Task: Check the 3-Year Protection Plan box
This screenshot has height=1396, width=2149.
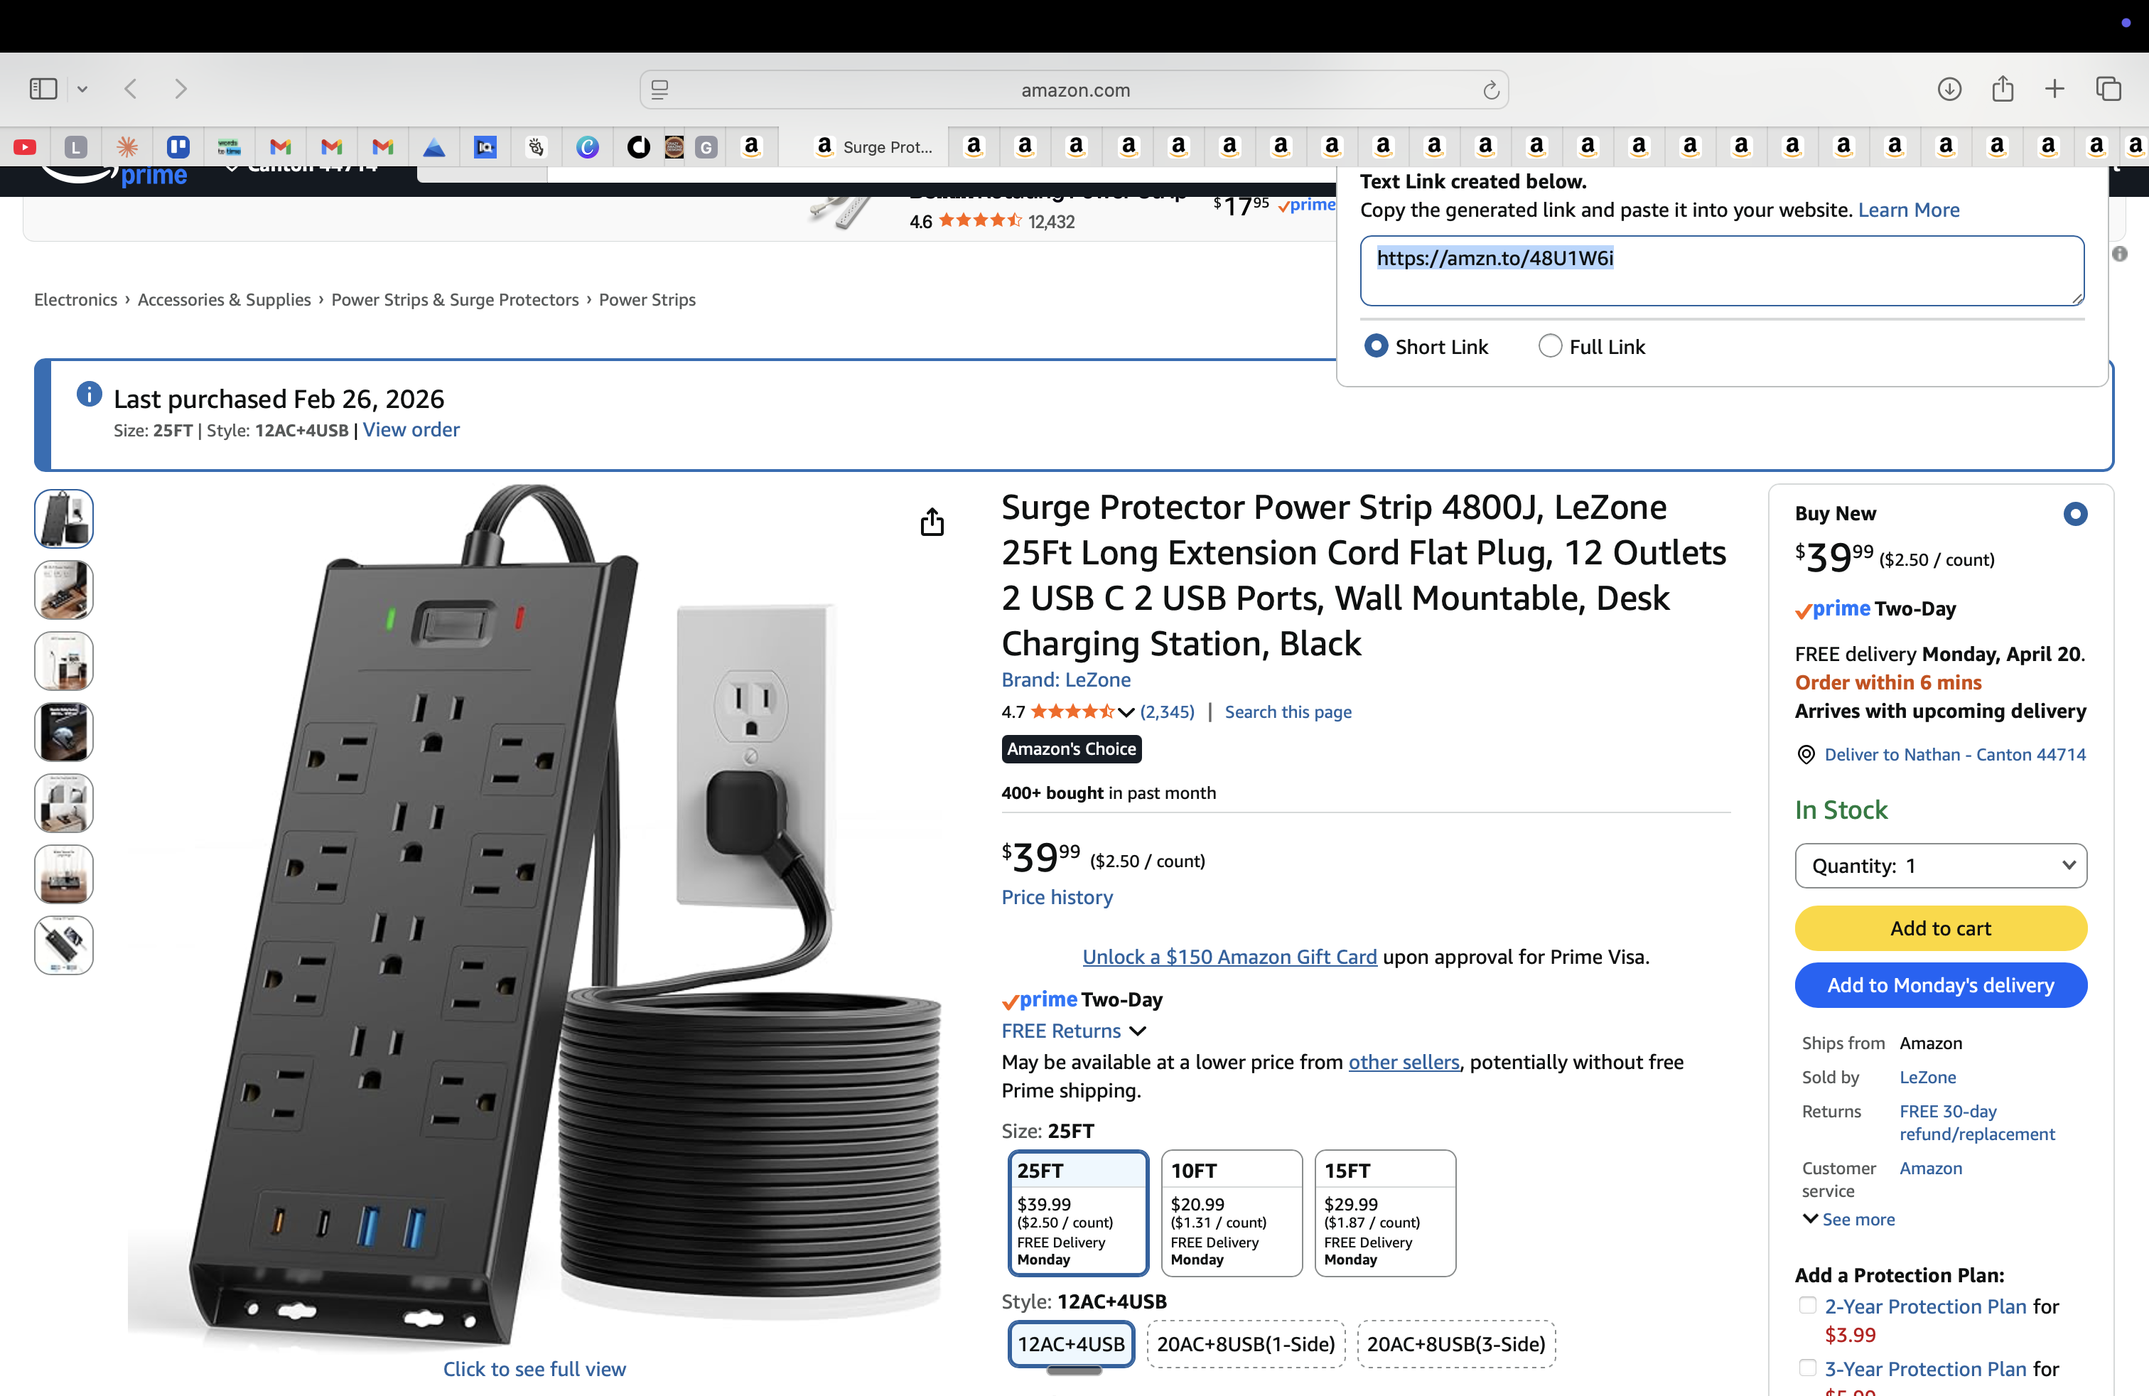Action: (x=1806, y=1367)
